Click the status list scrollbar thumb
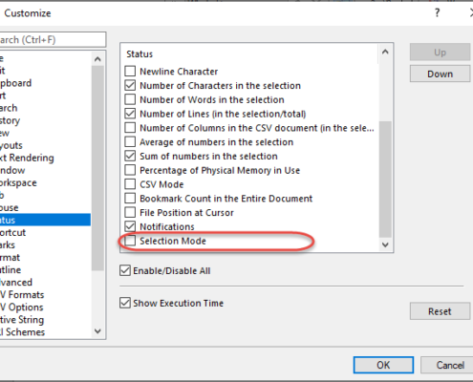The height and width of the screenshot is (382, 473). [385, 179]
